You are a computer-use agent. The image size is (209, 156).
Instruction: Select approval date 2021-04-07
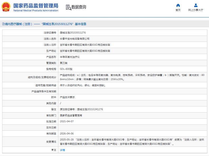tap(67, 121)
